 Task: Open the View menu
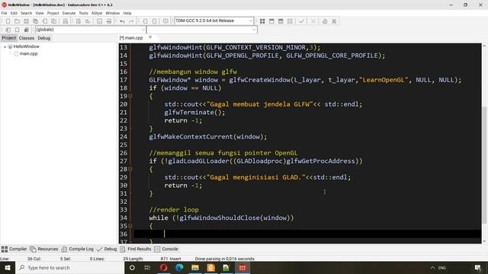40,13
